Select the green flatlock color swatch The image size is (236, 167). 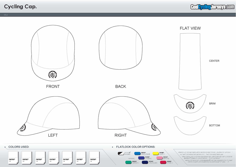tap(128, 162)
